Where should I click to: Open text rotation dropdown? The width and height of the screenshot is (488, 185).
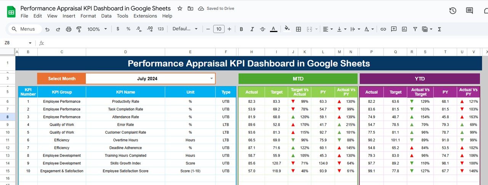click(x=369, y=29)
